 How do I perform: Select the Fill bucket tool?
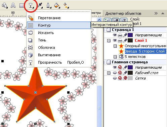pyautogui.click(x=57, y=5)
